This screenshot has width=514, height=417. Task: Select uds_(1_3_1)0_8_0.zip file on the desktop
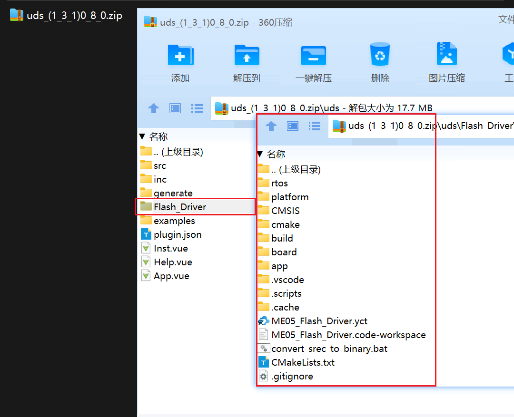[x=66, y=15]
